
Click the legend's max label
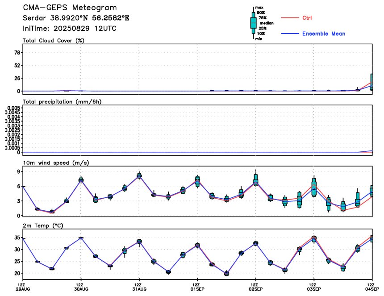(x=259, y=8)
